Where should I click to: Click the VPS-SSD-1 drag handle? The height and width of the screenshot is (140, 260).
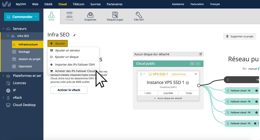141,74
